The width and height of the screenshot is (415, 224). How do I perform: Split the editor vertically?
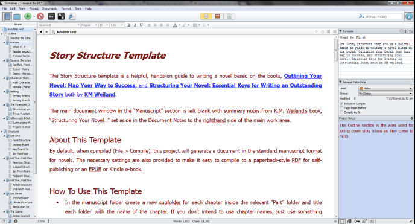pos(329,32)
